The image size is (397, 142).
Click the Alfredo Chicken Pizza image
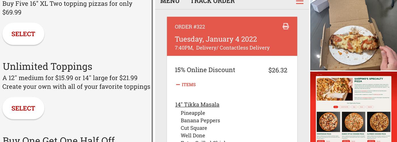coord(378,122)
